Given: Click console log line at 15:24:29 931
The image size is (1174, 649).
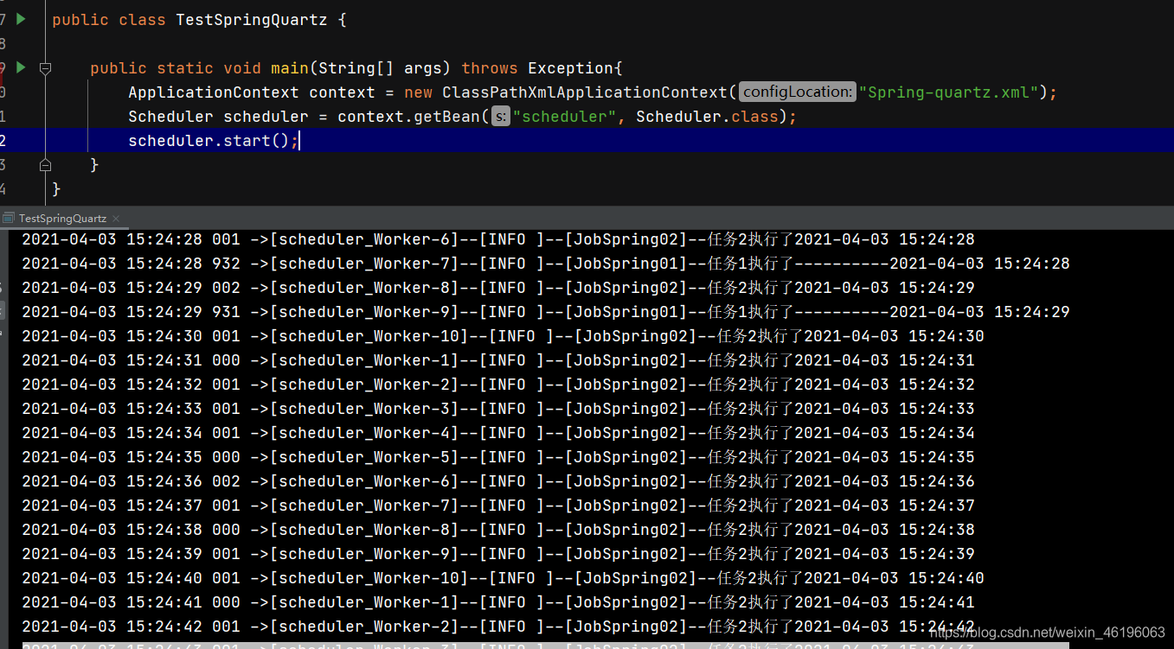Looking at the screenshot, I should click(546, 312).
